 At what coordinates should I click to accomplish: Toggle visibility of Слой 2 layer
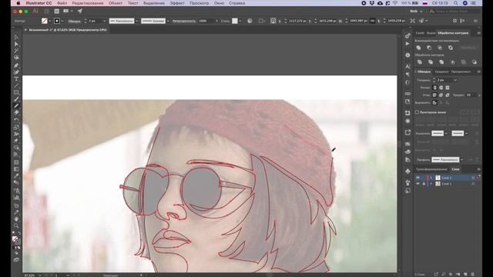pyautogui.click(x=418, y=178)
